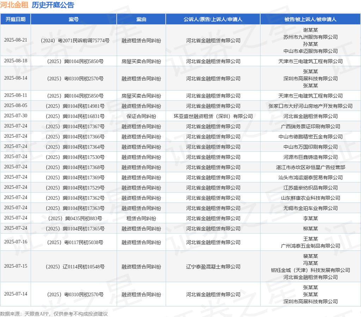
Task: Select the 案由 column header
Action: tap(141, 19)
